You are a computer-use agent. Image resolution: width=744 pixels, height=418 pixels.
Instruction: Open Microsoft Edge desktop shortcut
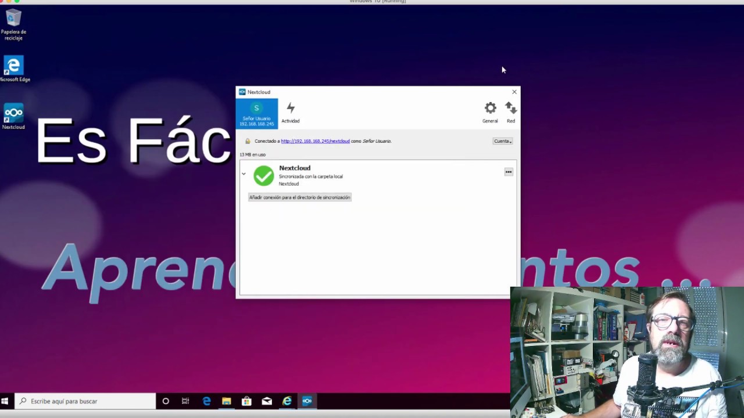[14, 69]
